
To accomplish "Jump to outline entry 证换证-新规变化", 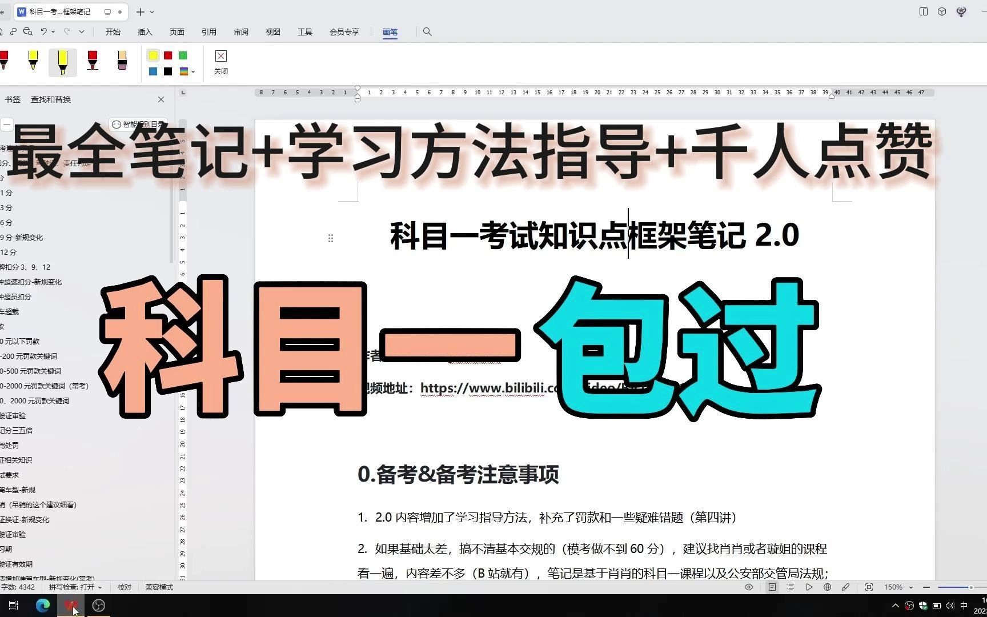I will click(25, 519).
